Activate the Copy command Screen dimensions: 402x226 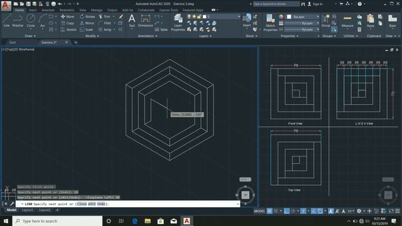[x=68, y=23]
